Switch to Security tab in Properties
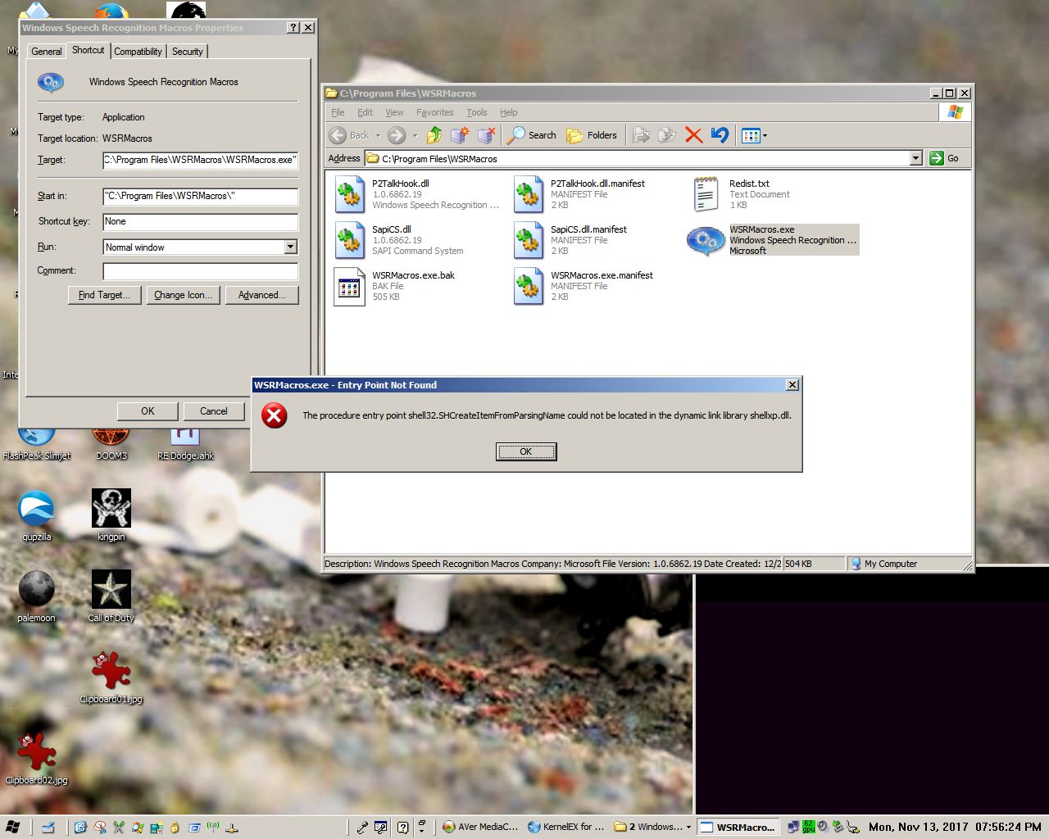This screenshot has height=839, width=1049. (x=188, y=52)
